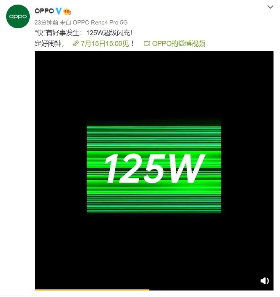Click the video camera icon beside OPPO的微博视频
Viewport: 280px width, 297px height.
tap(147, 44)
